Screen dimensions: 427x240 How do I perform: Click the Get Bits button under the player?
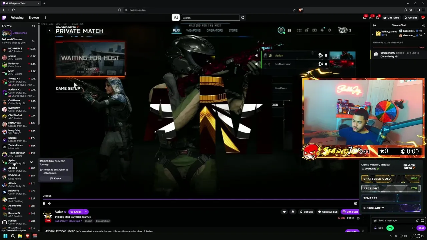[306, 212]
